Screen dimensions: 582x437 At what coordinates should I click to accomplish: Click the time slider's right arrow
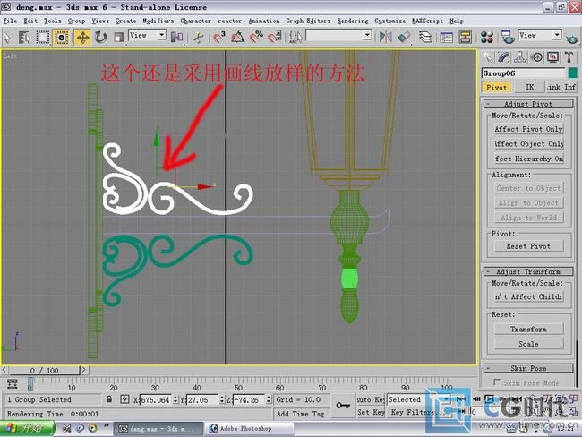(84, 370)
